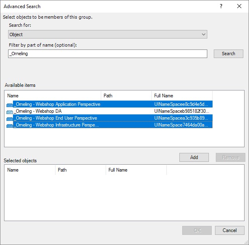The image size is (249, 245).
Task: Click full name 'UINameSpaceb985182f30...'
Action: point(182,111)
